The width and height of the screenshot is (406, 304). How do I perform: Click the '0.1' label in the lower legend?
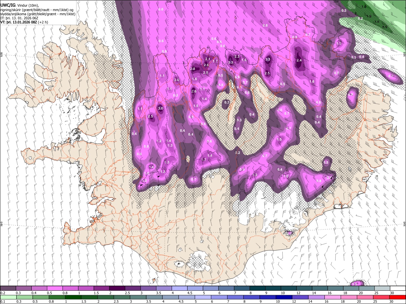3,302
